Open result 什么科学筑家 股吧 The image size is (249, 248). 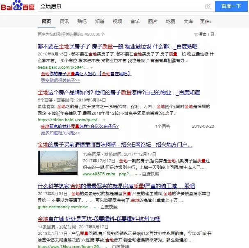[x=116, y=186]
